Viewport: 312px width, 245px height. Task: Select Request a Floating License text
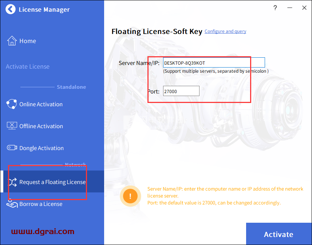pyautogui.click(x=52, y=182)
